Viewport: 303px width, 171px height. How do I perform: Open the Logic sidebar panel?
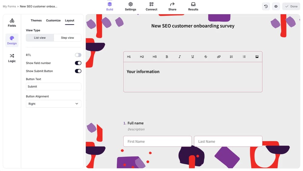pos(12,58)
